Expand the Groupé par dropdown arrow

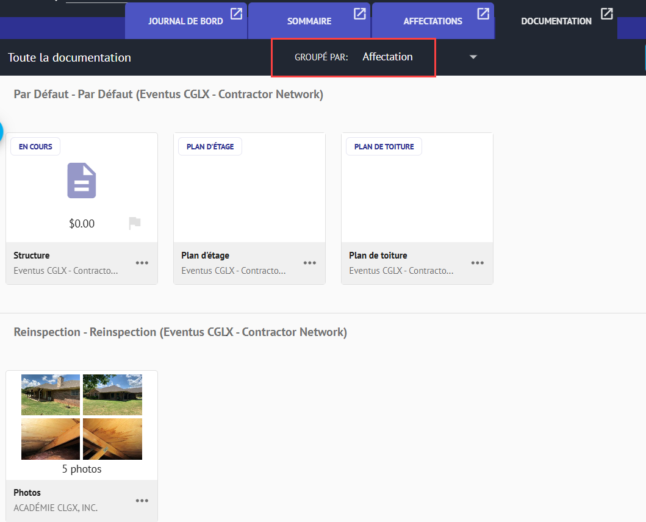click(473, 57)
